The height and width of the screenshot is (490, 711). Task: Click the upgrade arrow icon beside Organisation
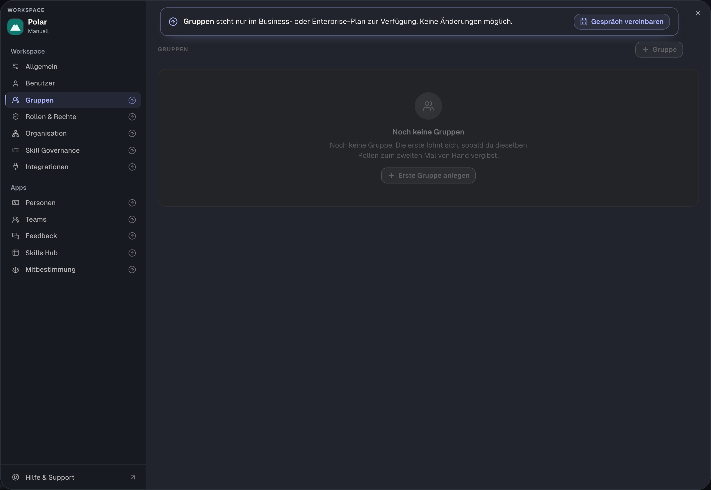click(132, 134)
